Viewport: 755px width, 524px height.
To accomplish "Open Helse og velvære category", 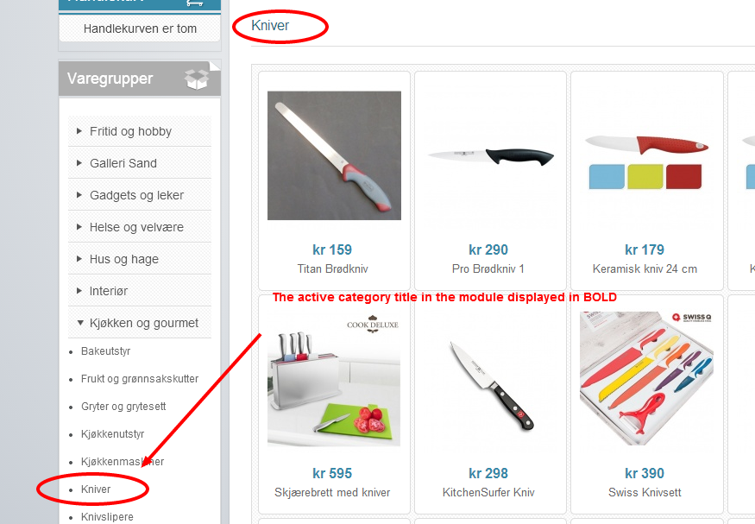I will coord(136,227).
